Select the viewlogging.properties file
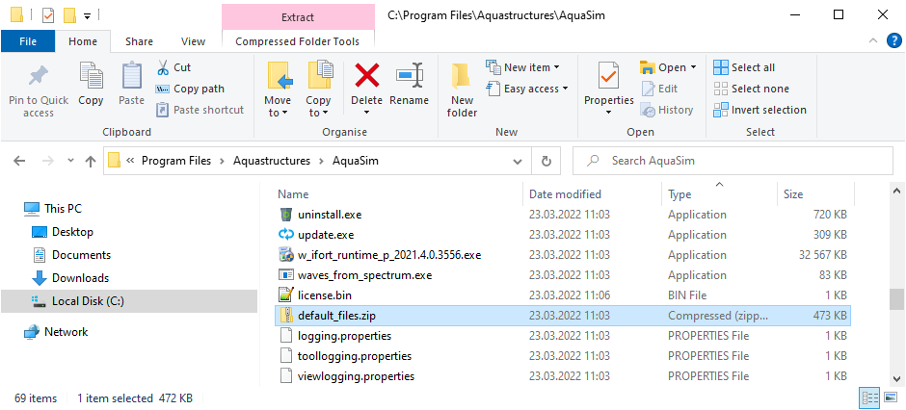This screenshot has width=906, height=410. point(356,376)
